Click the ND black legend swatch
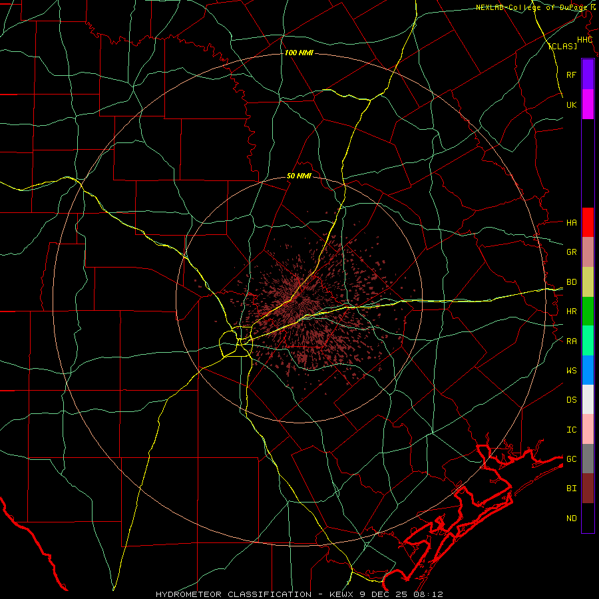 tap(588, 518)
